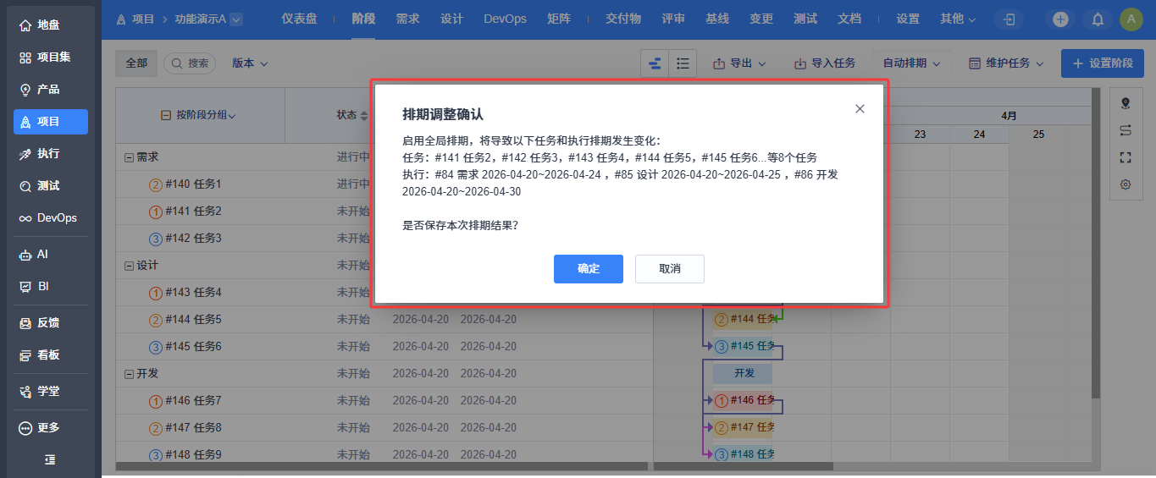Click the plus quick-create icon
1156x478 pixels.
(1060, 19)
